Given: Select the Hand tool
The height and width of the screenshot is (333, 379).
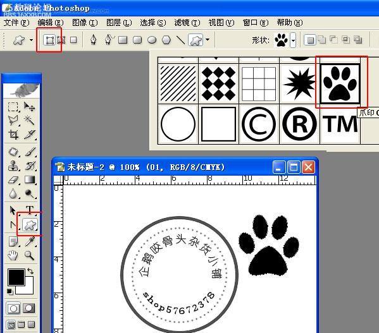Looking at the screenshot, I should (x=13, y=255).
